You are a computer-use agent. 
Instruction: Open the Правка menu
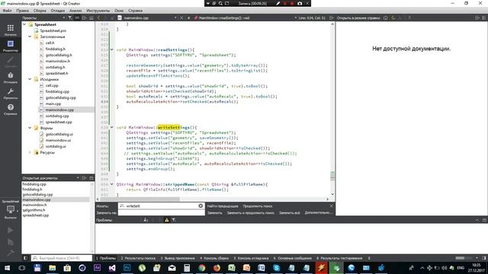[x=22, y=11]
